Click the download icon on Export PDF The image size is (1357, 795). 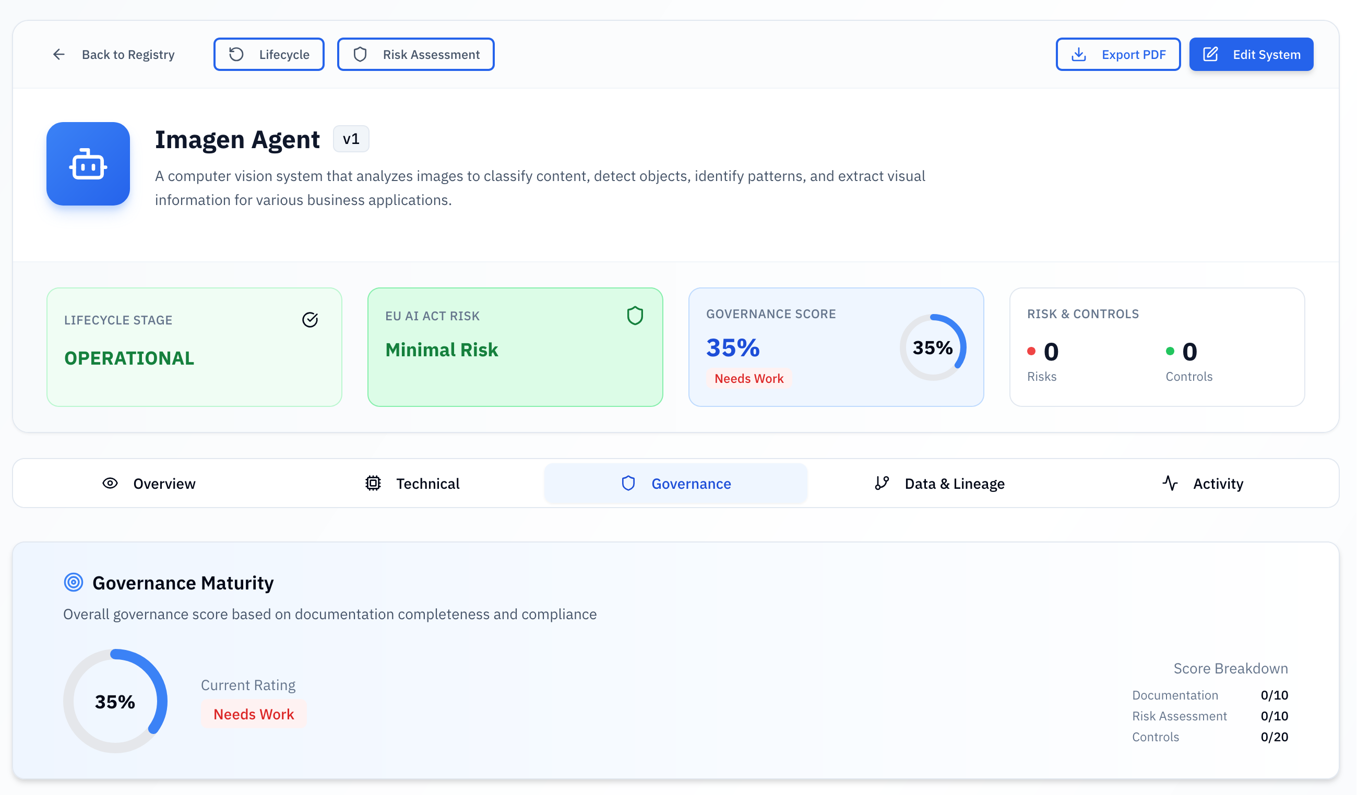point(1079,54)
